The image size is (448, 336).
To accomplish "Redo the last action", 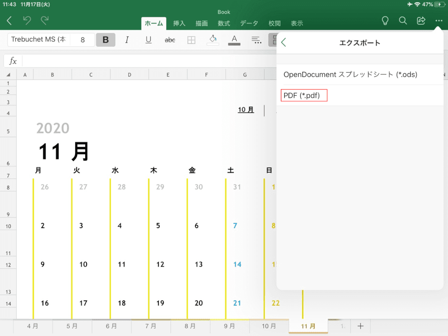I will [x=45, y=21].
